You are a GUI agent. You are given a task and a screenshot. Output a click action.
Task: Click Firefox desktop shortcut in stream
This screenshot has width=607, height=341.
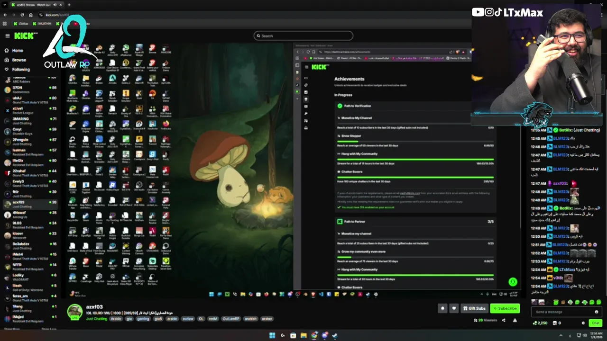[x=166, y=124]
